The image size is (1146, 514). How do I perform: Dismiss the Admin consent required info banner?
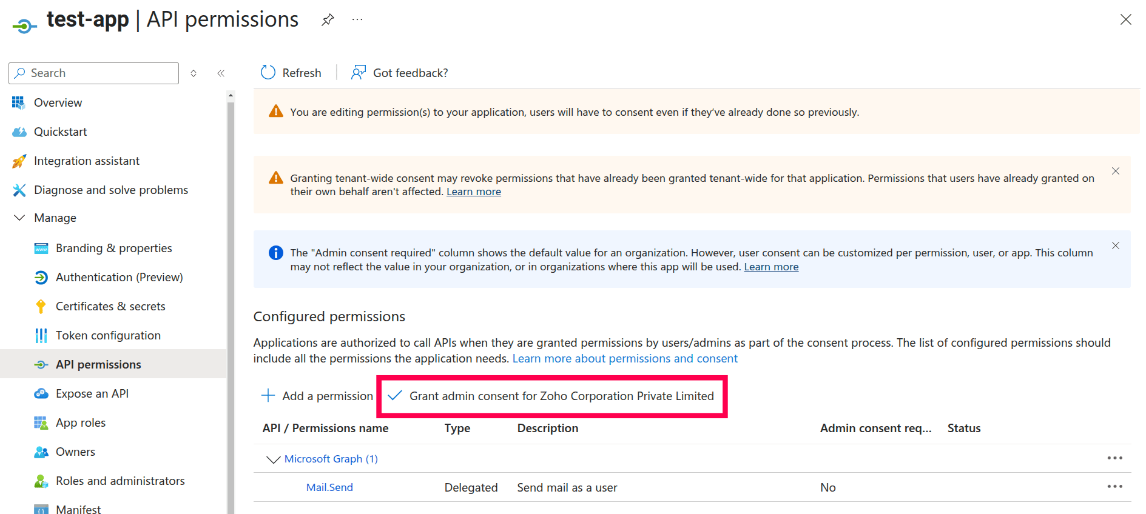click(1115, 245)
